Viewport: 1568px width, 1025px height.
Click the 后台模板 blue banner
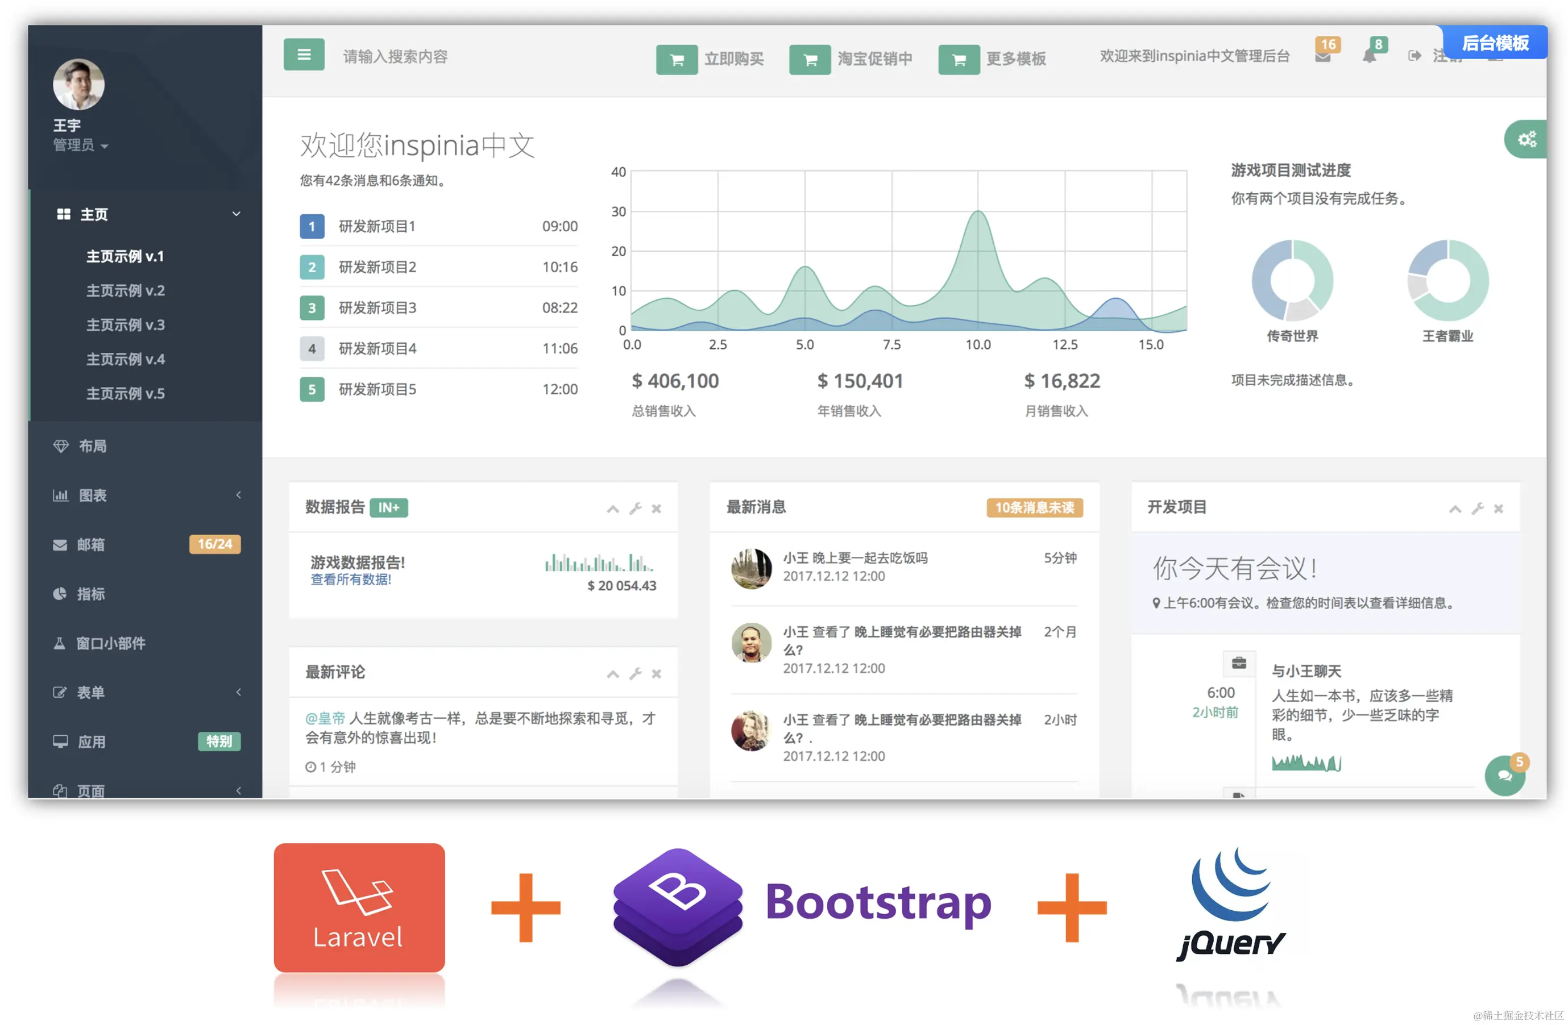(1495, 43)
